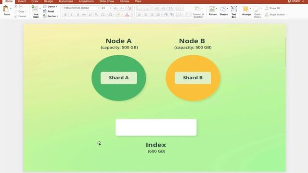Increase the list indent level

pyautogui.click(x=163, y=8)
